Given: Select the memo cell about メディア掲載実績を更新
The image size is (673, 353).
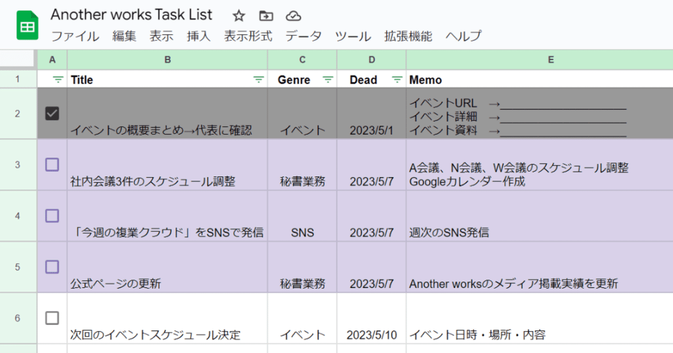Looking at the screenshot, I should click(540, 267).
